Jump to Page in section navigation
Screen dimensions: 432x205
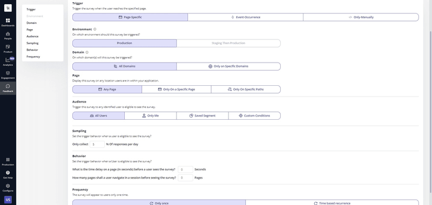coord(30,30)
